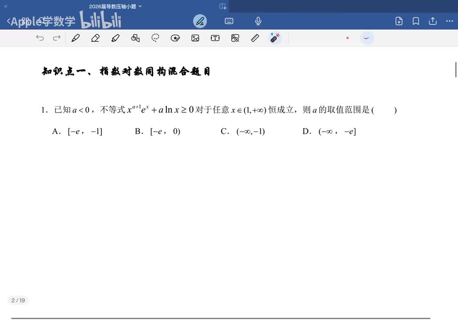Screen dimensions: 458x320
Task: Select the red trail laser style
Action: 367,38
